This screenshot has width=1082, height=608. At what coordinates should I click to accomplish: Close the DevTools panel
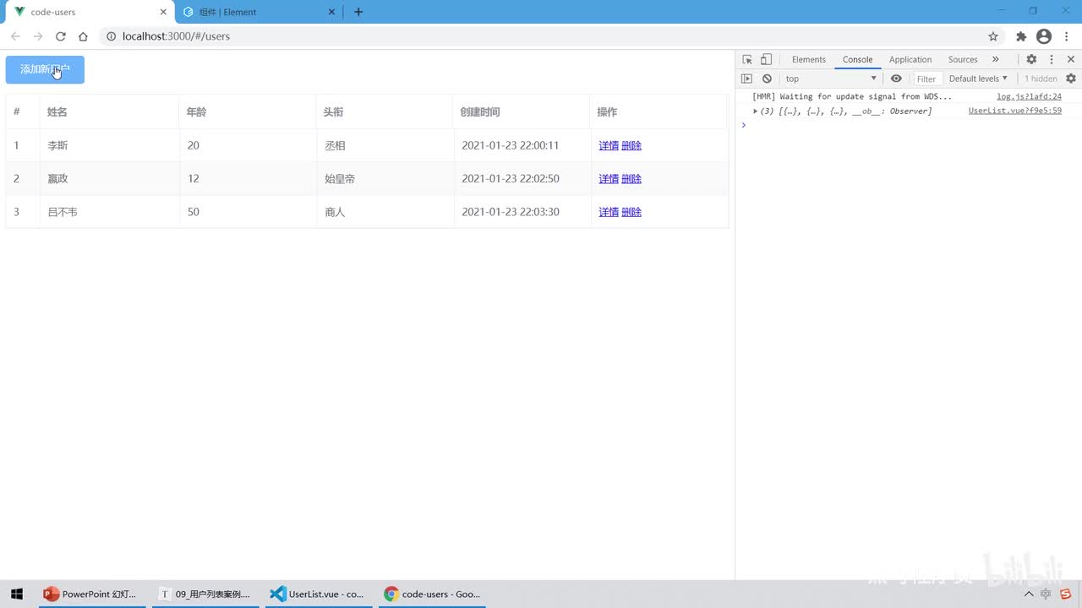tap(1071, 59)
